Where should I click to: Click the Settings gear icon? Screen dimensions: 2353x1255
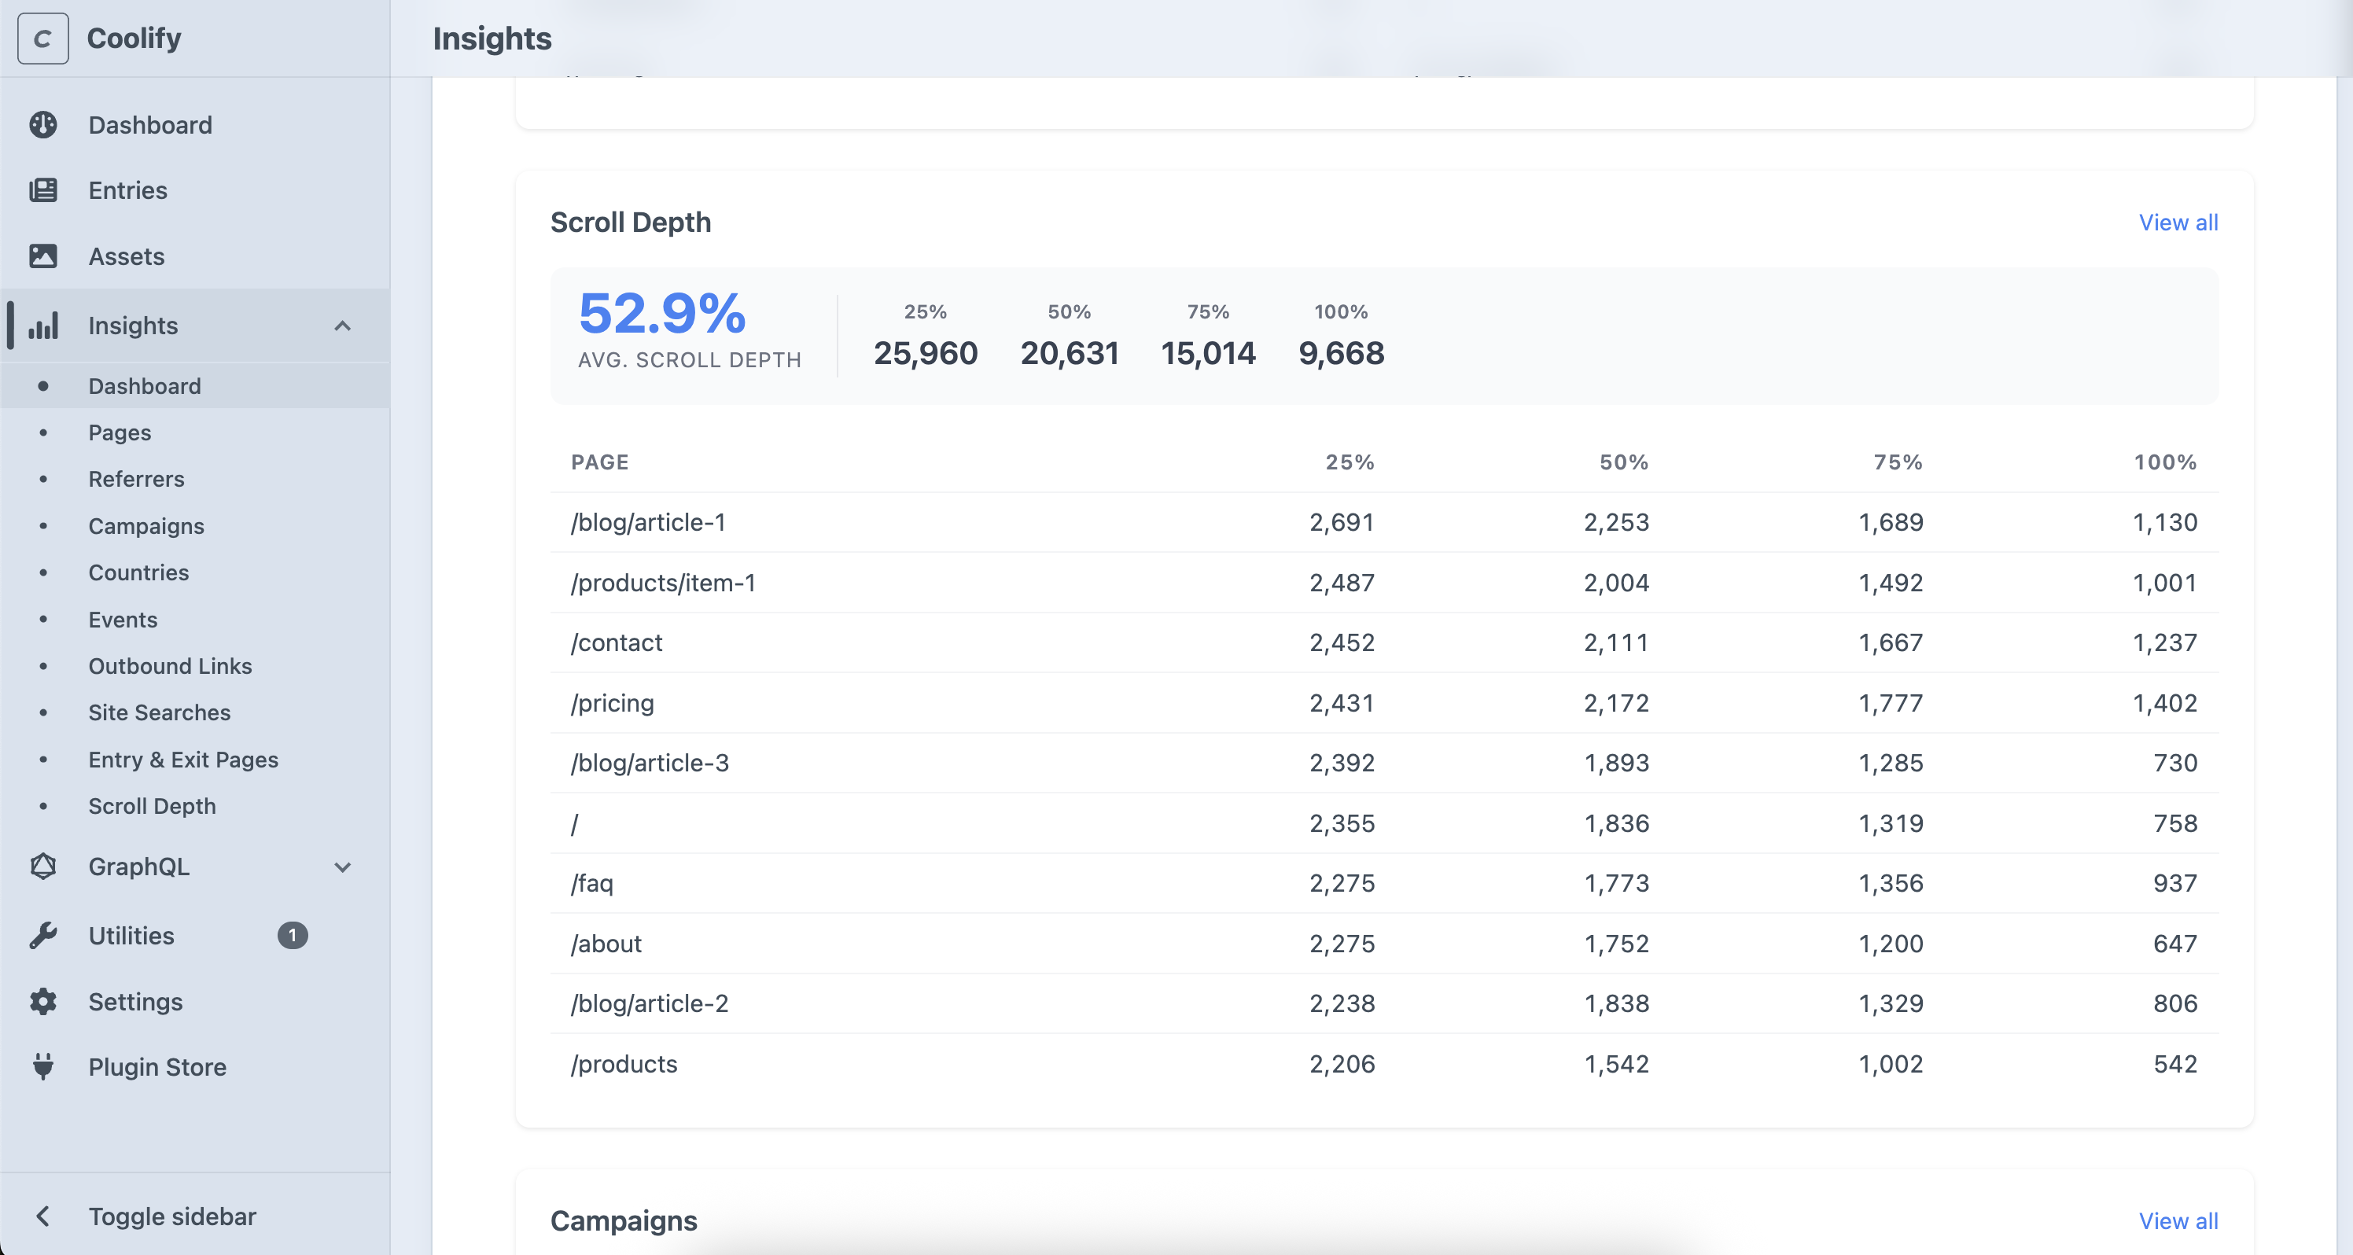[43, 1002]
